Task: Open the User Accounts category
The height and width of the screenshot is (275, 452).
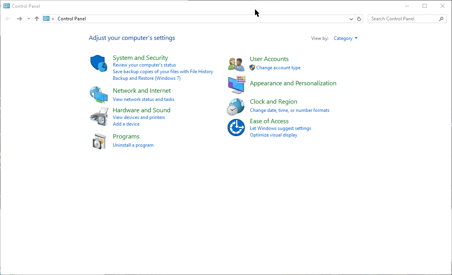Action: point(269,59)
